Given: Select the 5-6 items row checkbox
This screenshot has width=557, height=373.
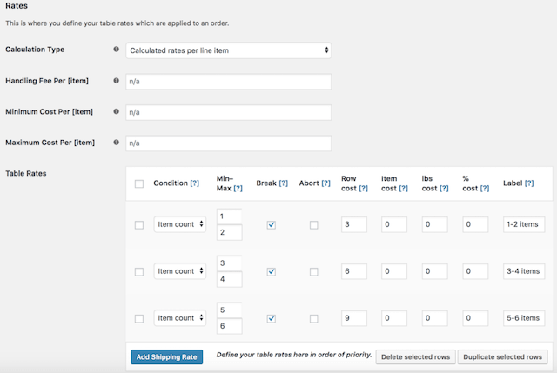Looking at the screenshot, I should click(139, 318).
